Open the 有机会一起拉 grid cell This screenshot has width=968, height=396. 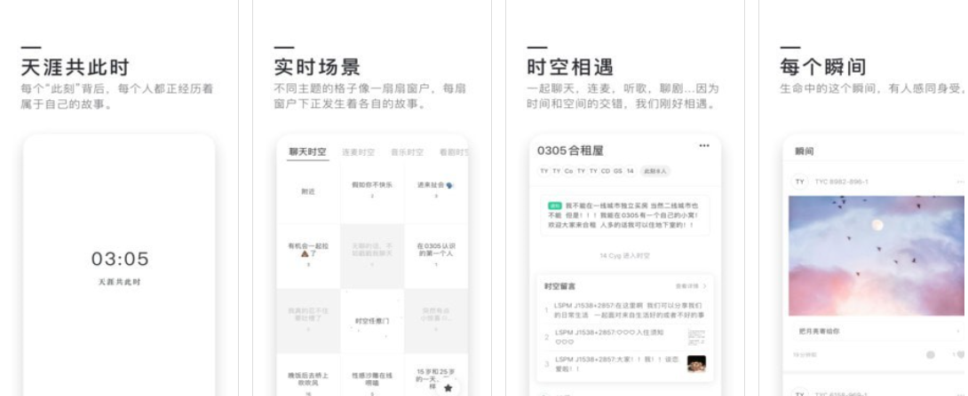click(x=308, y=255)
